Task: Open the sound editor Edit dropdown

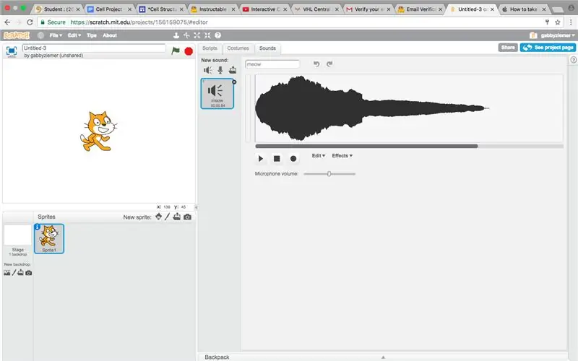Action: [319, 156]
